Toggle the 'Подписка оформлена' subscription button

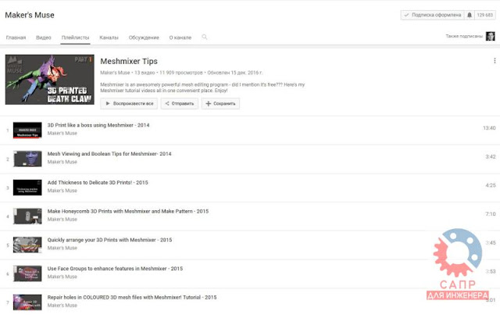pos(432,15)
